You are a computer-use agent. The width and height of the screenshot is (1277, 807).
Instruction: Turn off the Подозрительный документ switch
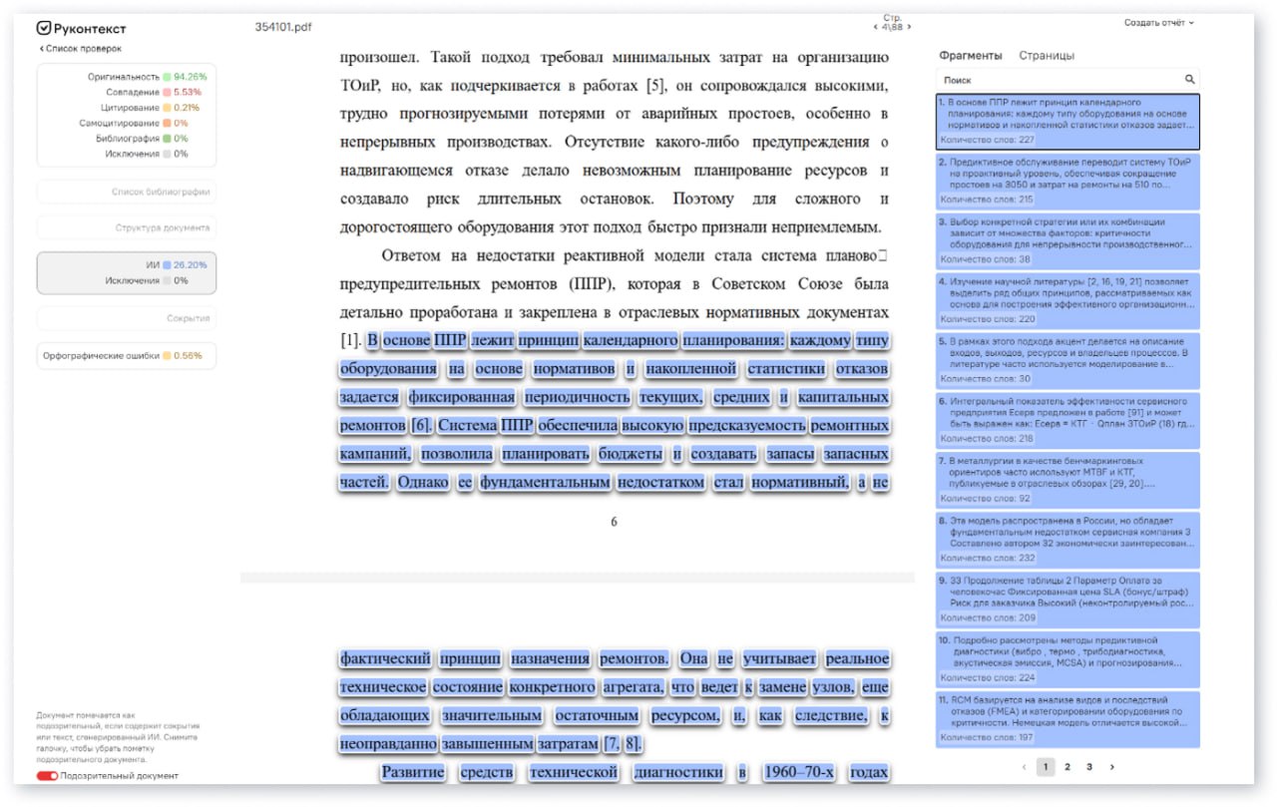pos(47,776)
